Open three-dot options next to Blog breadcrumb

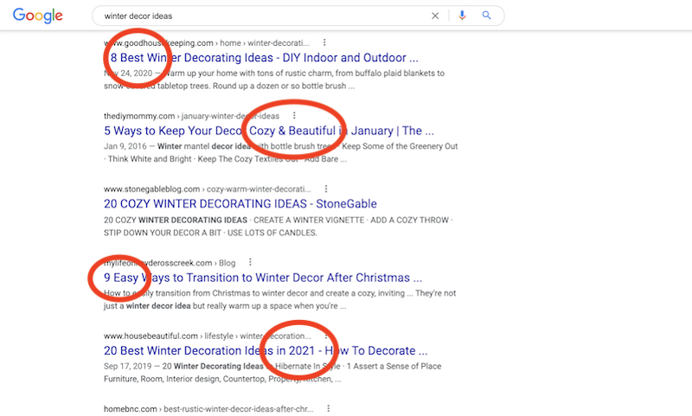[250, 262]
